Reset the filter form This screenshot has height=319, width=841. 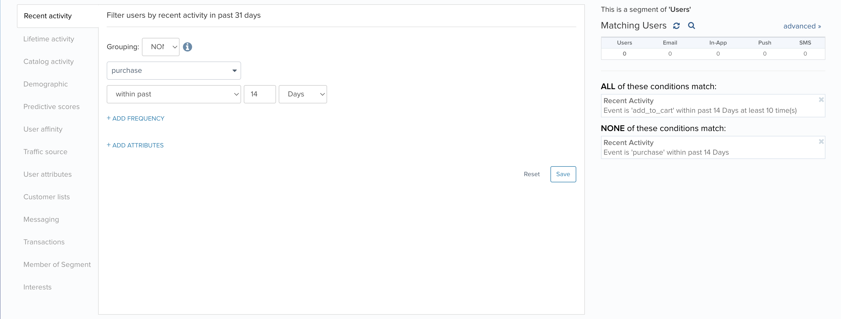[531, 174]
